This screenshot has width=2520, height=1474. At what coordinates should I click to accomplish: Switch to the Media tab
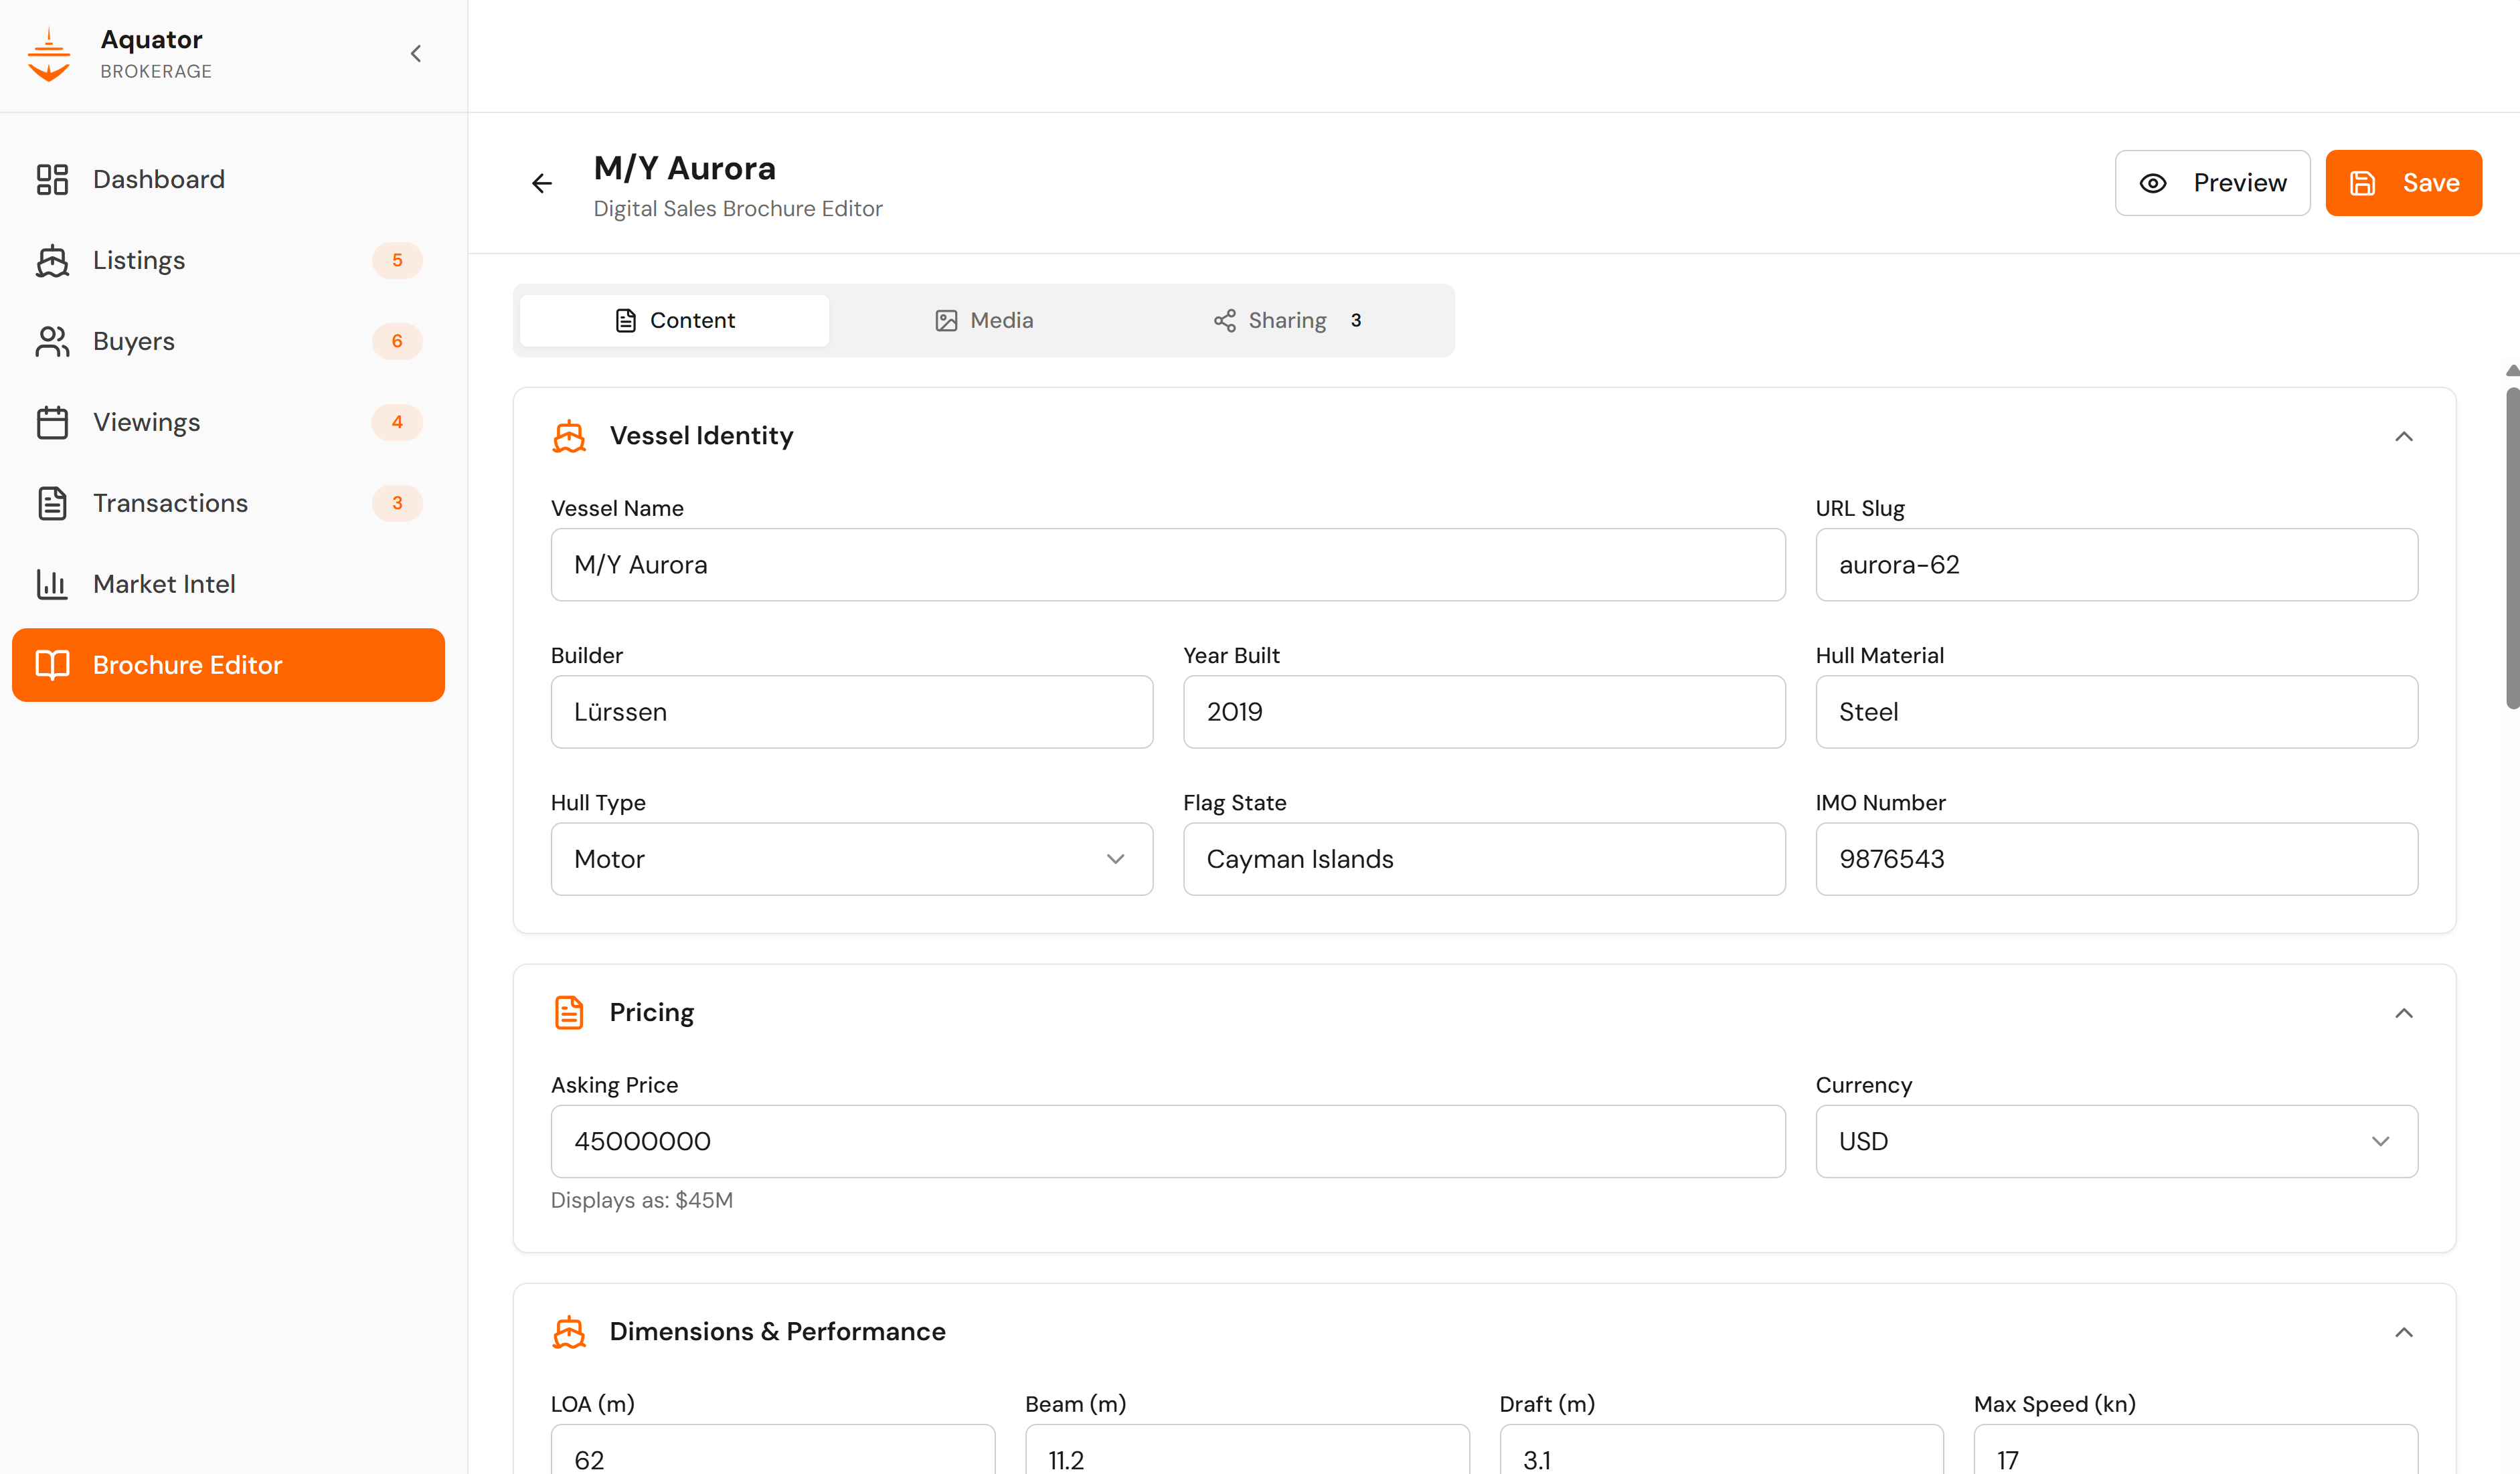984,320
